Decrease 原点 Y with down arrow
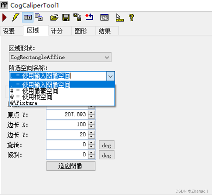 coord(91,116)
